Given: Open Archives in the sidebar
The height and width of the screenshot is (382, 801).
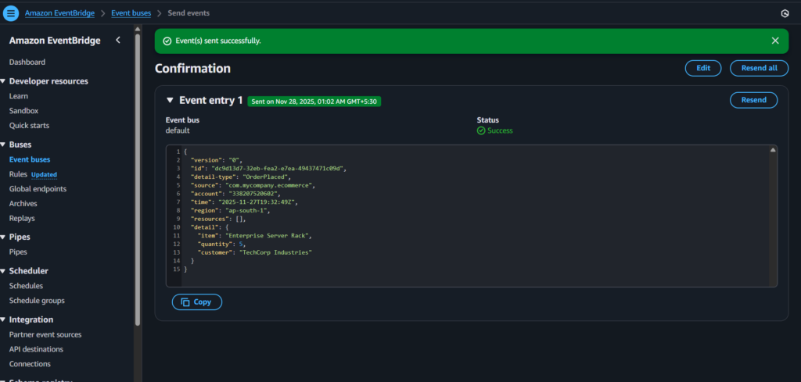Looking at the screenshot, I should pos(23,203).
